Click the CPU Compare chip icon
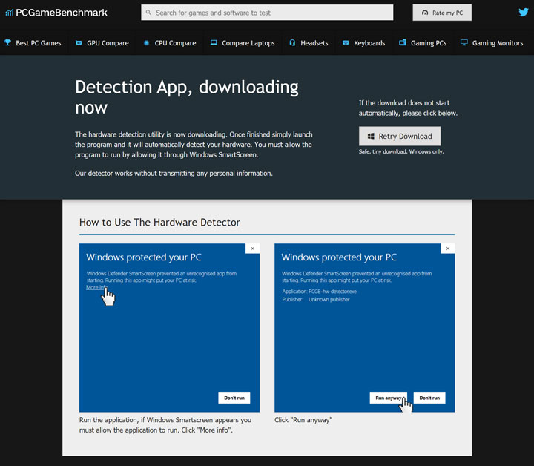The width and height of the screenshot is (534, 466). click(146, 43)
